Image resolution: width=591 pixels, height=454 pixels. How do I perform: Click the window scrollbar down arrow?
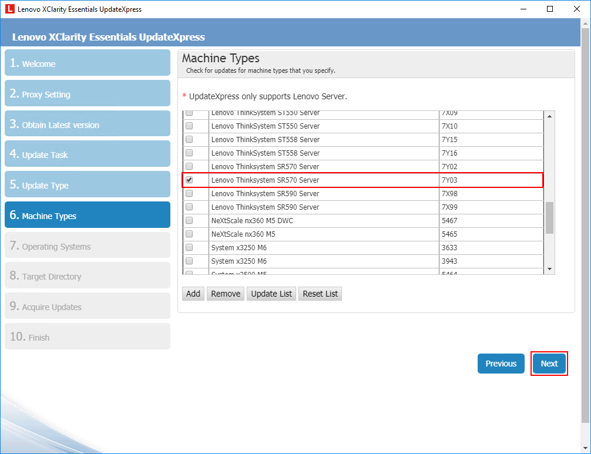click(x=585, y=448)
